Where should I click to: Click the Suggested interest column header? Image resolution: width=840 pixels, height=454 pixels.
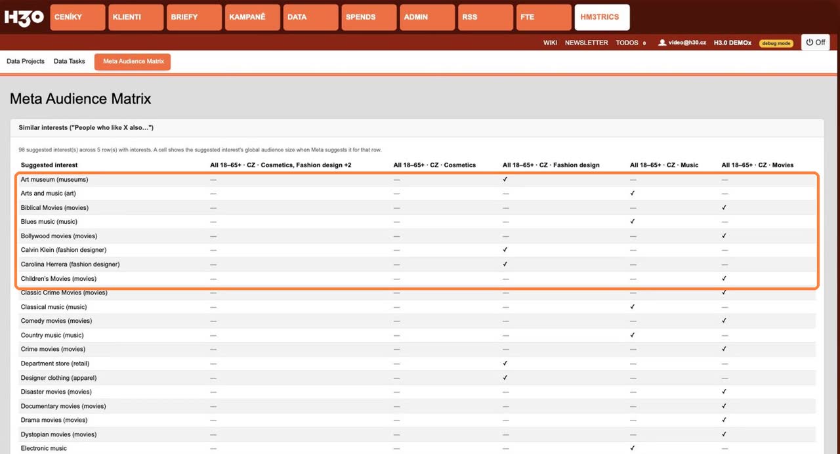49,165
